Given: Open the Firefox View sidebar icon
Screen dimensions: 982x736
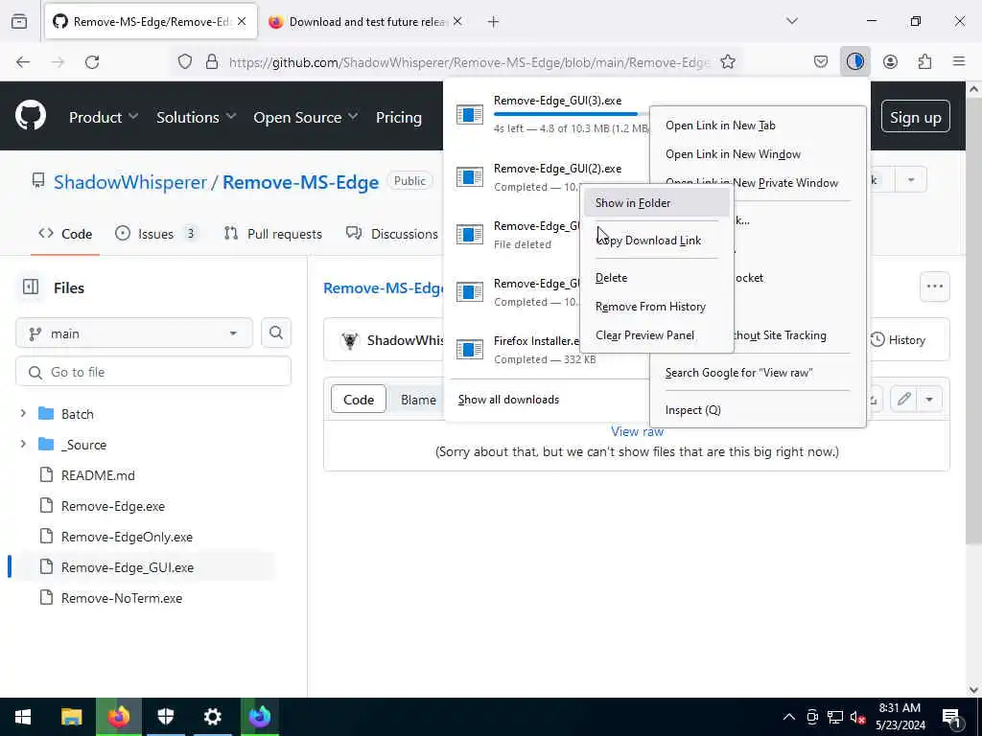Looking at the screenshot, I should pos(19,22).
